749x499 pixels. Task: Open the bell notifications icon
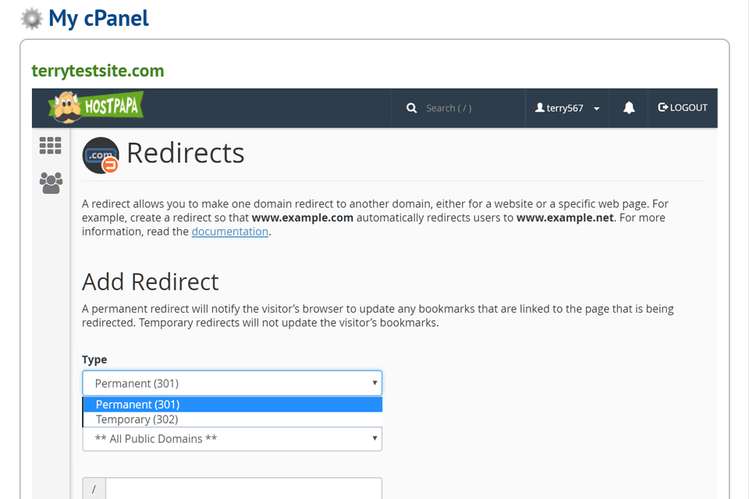(629, 108)
